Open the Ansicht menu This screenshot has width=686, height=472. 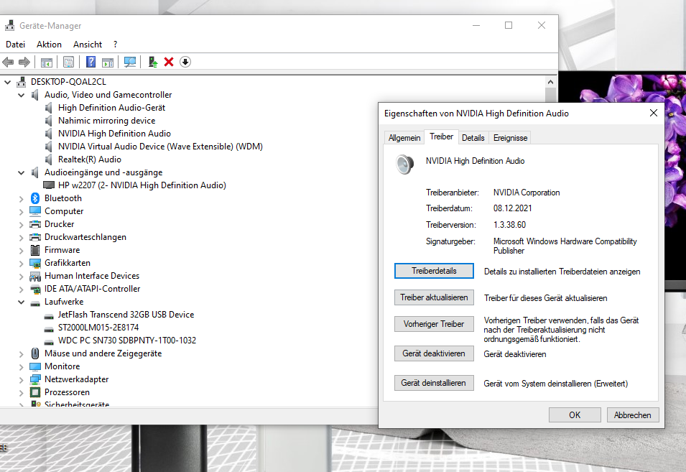(x=88, y=44)
